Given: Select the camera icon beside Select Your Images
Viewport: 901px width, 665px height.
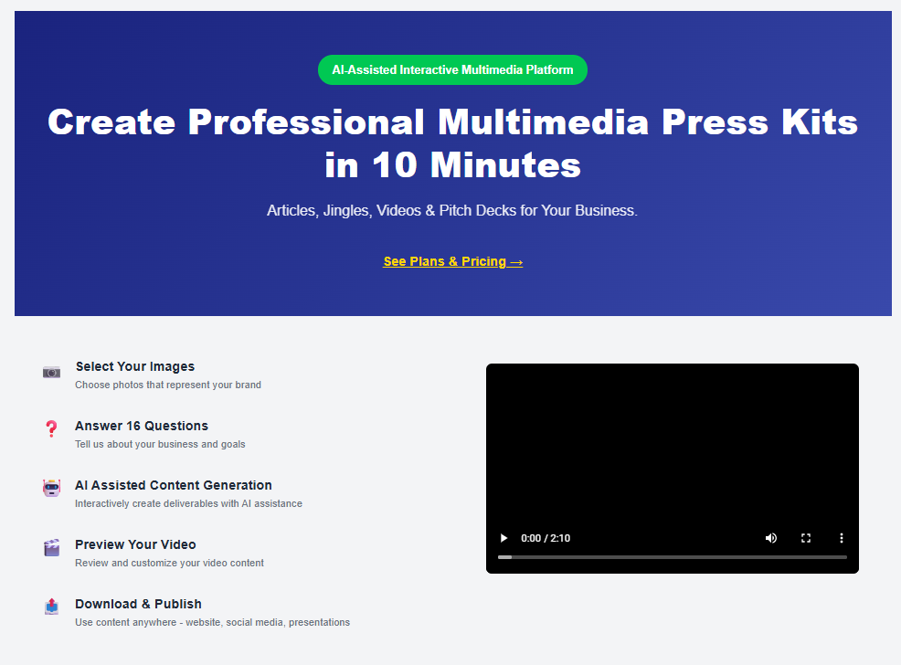Looking at the screenshot, I should point(52,372).
